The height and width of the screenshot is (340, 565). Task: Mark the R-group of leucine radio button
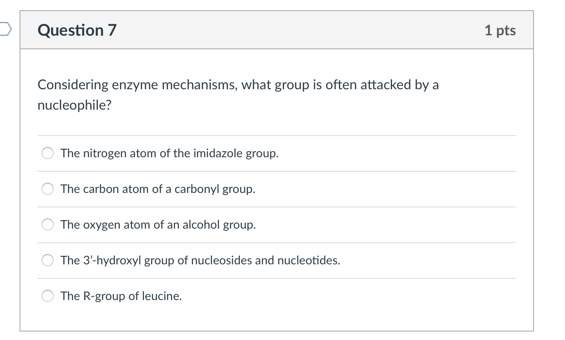[48, 296]
